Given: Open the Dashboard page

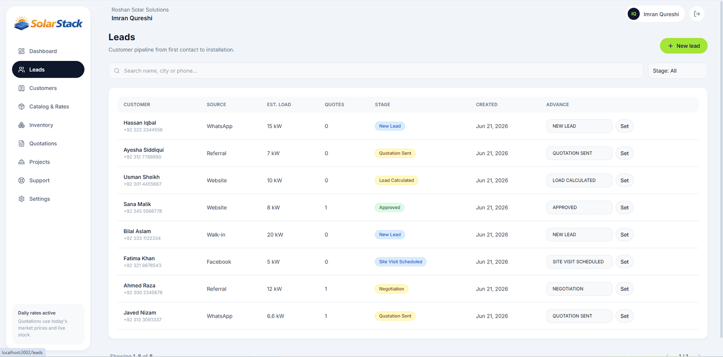Looking at the screenshot, I should [x=48, y=51].
